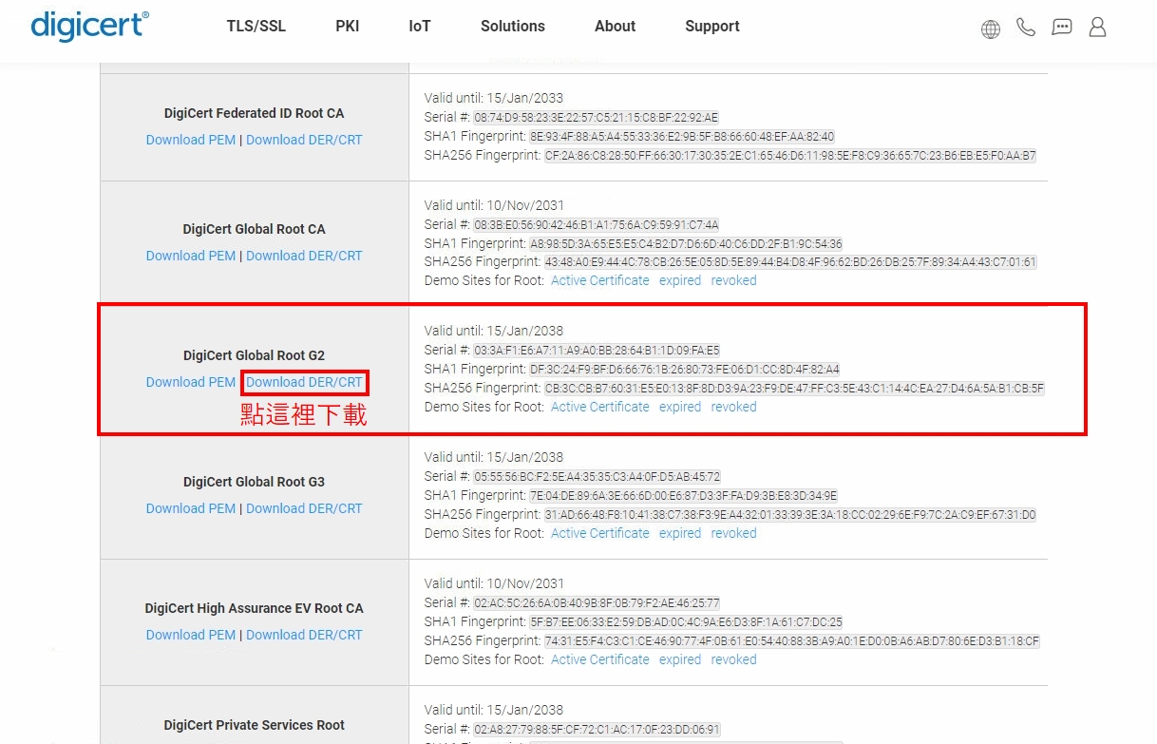Select the Global Root G3 SHA1 fingerprint
1157x744 pixels.
click(684, 496)
